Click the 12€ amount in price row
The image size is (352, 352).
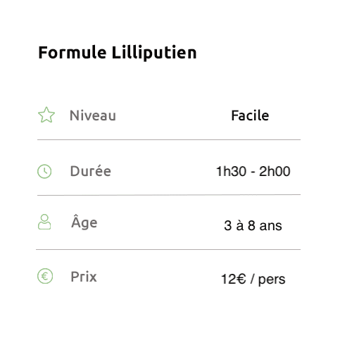tap(234, 279)
